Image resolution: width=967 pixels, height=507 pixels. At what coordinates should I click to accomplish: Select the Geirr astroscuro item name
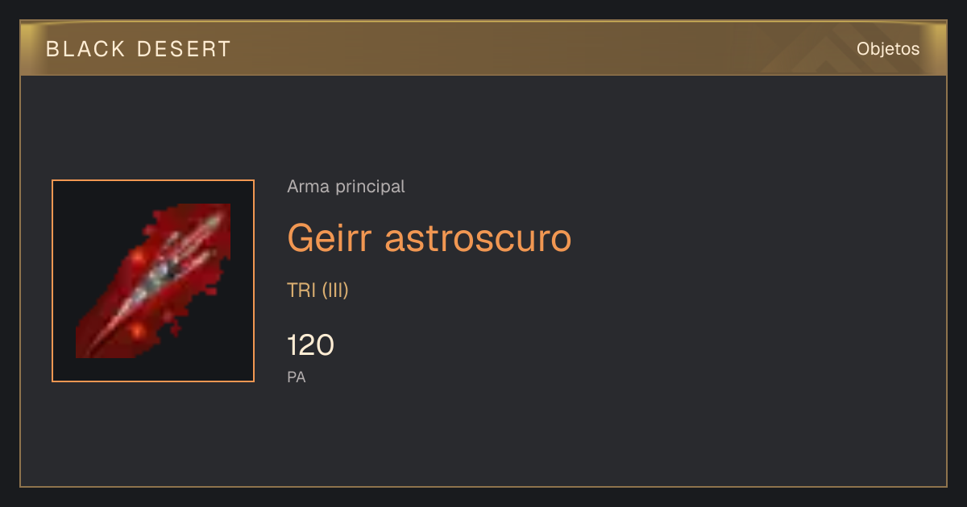429,238
